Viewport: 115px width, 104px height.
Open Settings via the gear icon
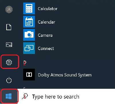click(9, 62)
